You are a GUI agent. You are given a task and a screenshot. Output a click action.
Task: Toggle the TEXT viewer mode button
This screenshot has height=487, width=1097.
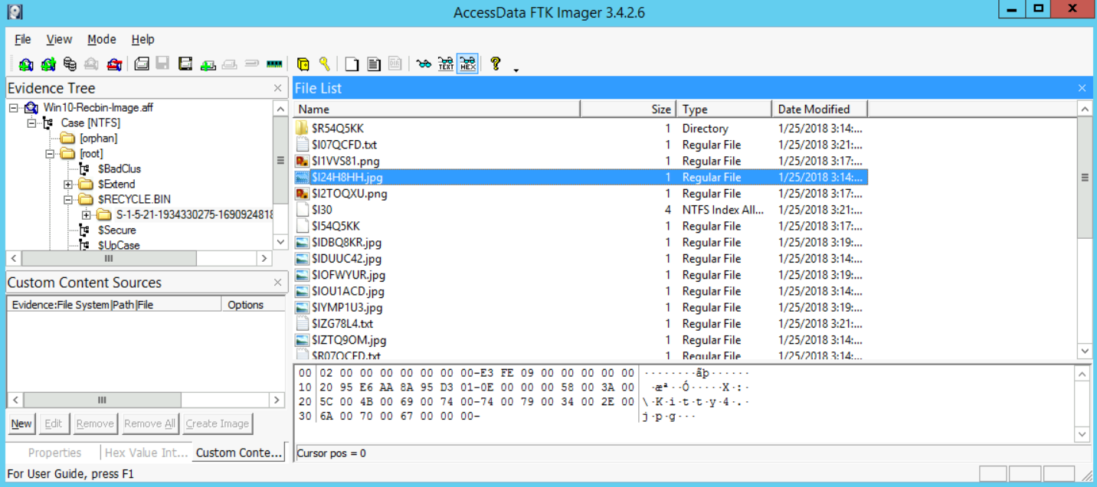[x=446, y=64]
